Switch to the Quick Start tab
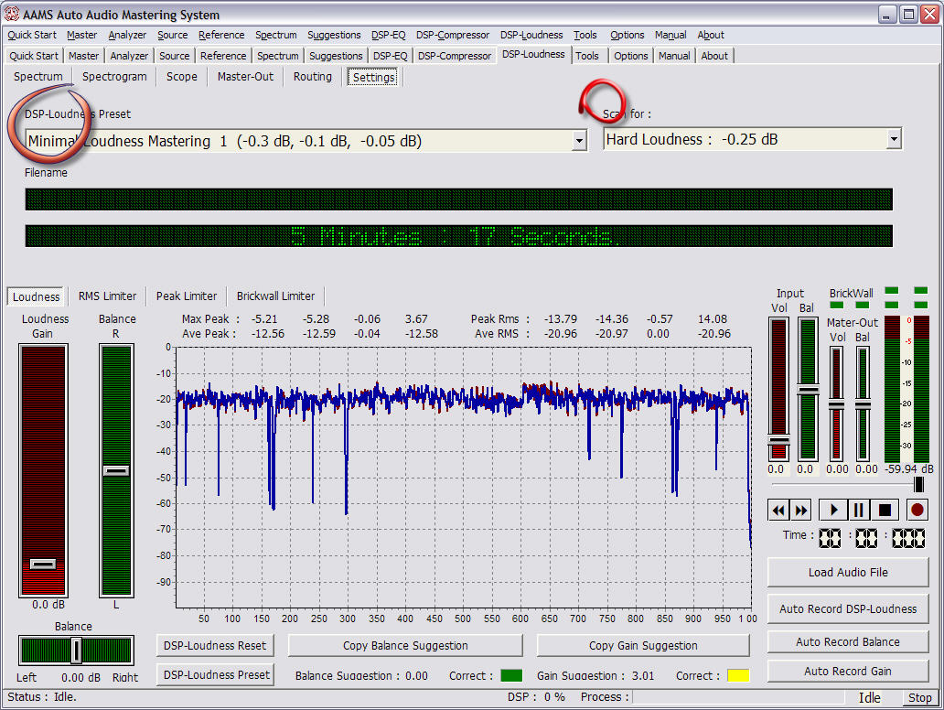 pyautogui.click(x=34, y=56)
